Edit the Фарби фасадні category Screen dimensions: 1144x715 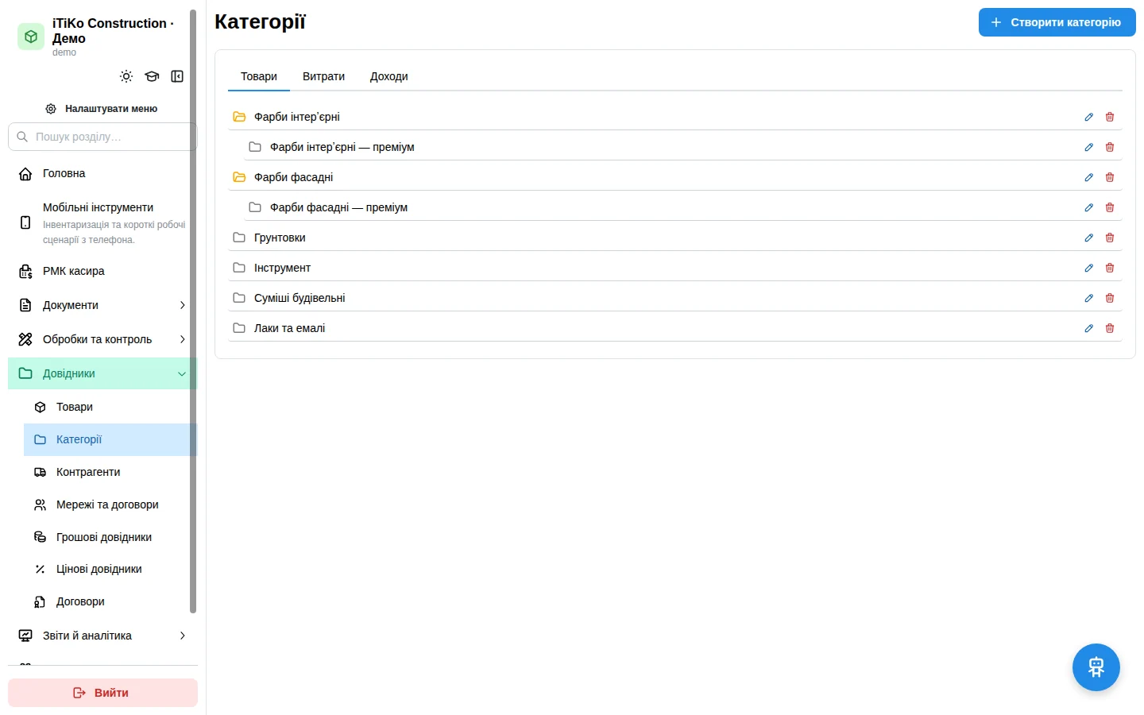pyautogui.click(x=1089, y=177)
